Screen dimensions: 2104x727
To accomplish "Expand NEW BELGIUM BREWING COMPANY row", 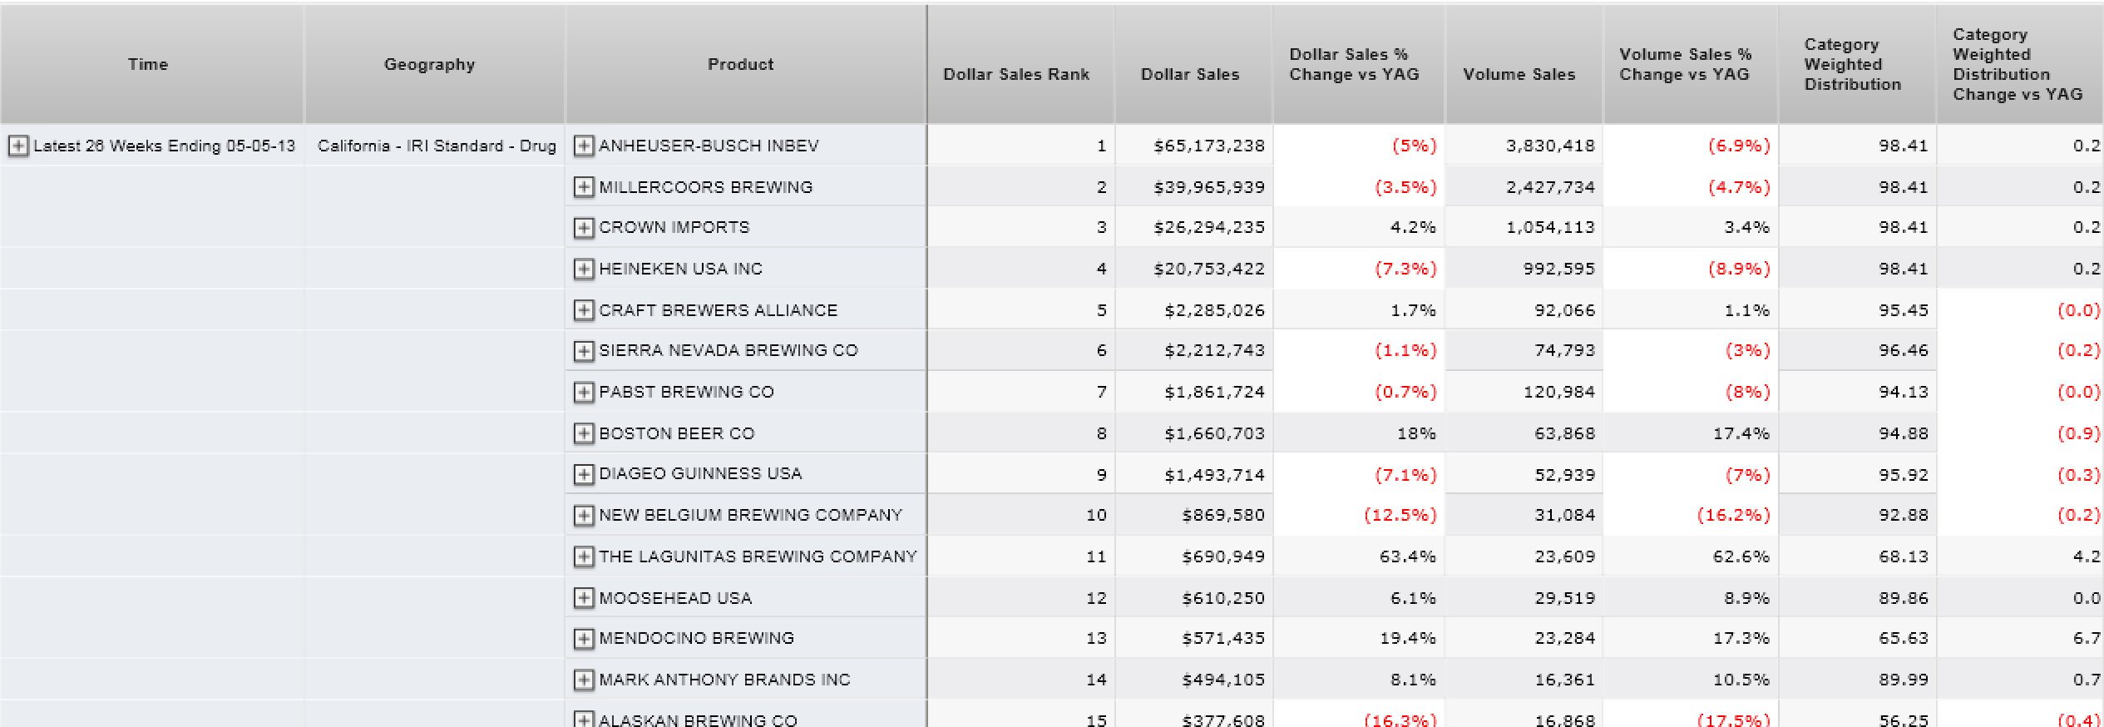I will 584,516.
